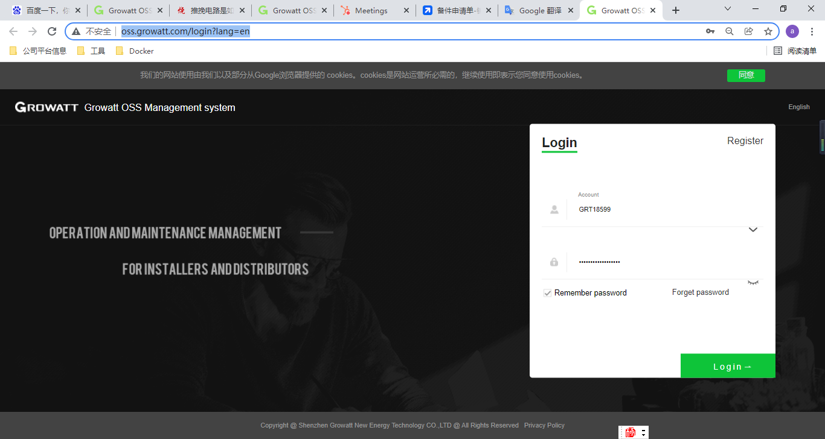Open the zoom lens icon in address bar

click(729, 31)
